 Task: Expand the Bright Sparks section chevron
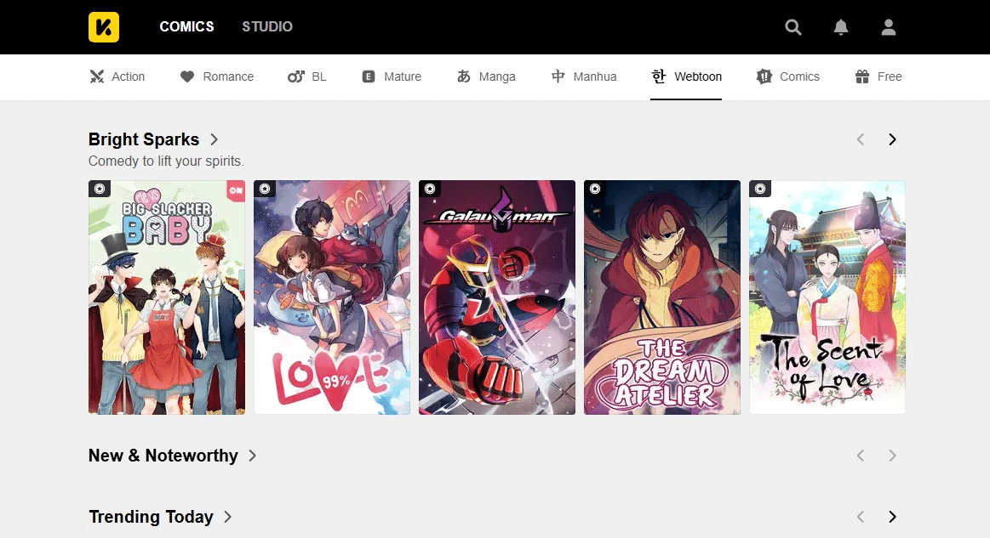pyautogui.click(x=215, y=139)
